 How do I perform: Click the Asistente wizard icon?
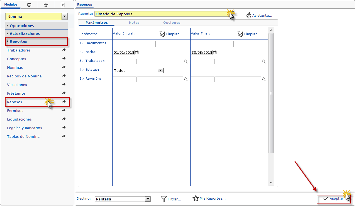pyautogui.click(x=248, y=15)
